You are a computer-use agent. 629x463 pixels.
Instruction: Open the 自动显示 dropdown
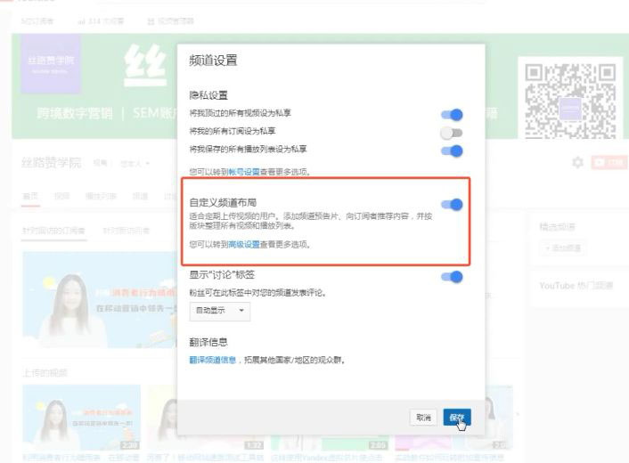[220, 311]
